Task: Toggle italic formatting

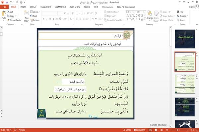Action: [x=47, y=19]
